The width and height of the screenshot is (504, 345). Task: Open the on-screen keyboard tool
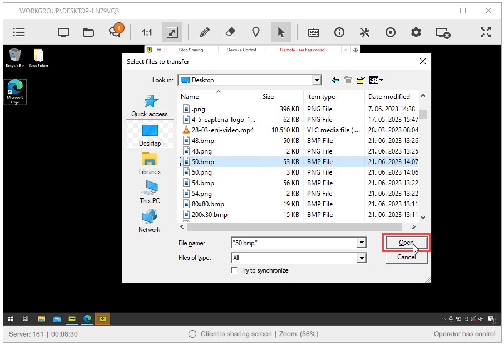click(x=314, y=32)
